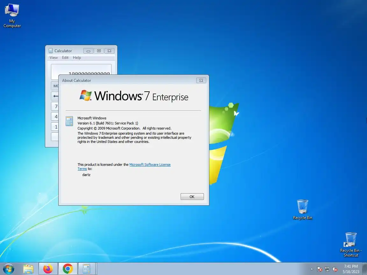Click the Windows 7 Enterprise banner text

coord(141,96)
